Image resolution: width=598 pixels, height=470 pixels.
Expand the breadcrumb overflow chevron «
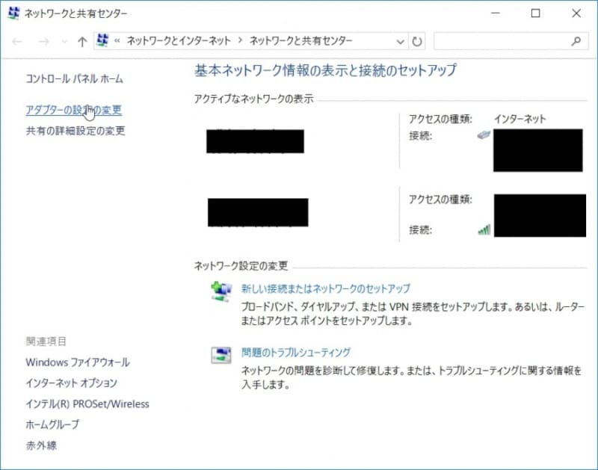tap(117, 41)
